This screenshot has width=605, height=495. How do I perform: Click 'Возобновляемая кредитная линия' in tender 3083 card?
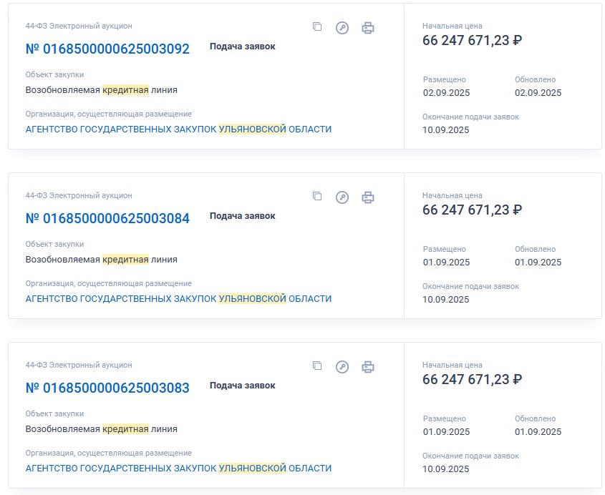[101, 429]
